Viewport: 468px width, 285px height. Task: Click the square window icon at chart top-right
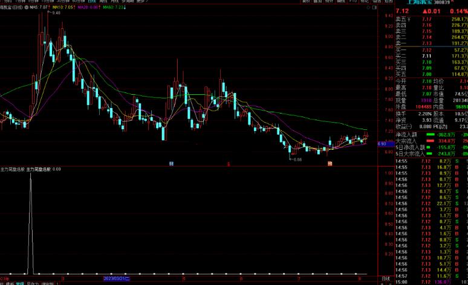tap(374, 7)
